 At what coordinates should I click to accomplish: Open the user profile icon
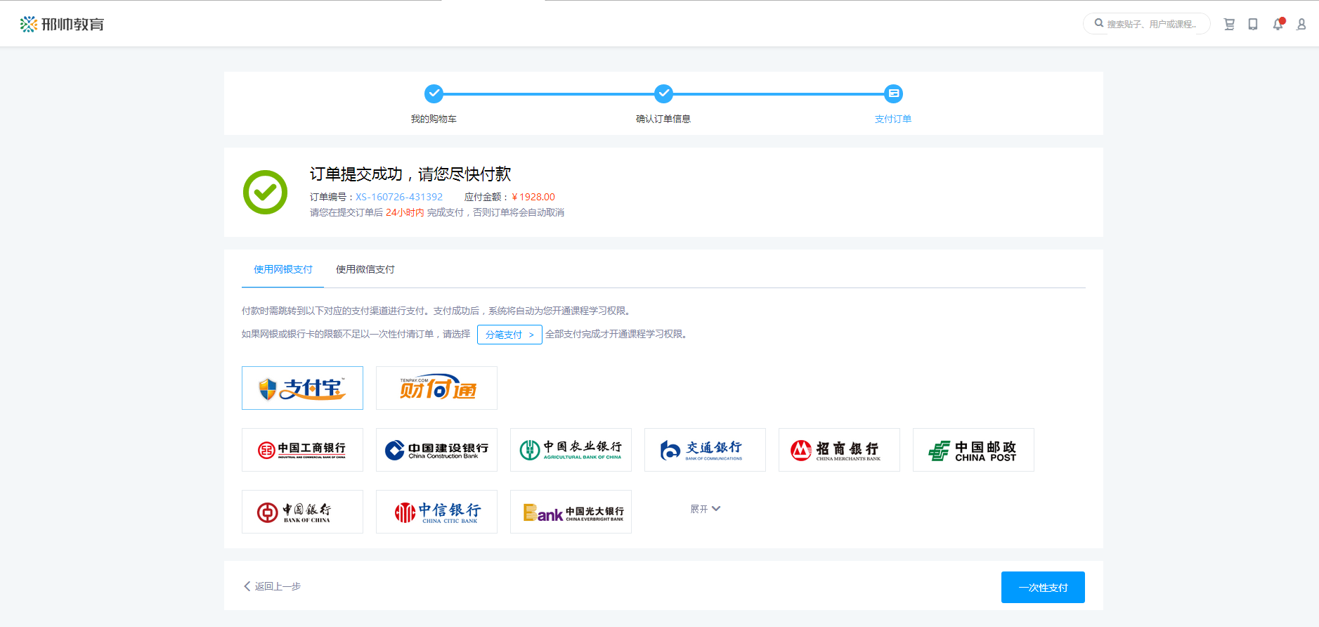pyautogui.click(x=1301, y=25)
